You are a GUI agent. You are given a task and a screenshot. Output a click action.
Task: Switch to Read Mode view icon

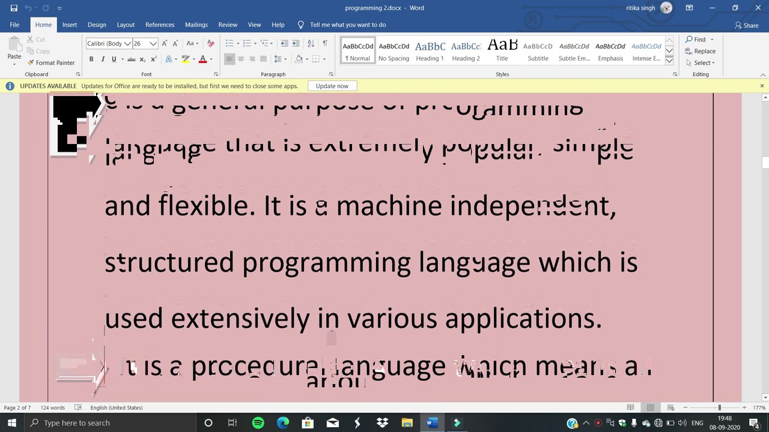point(630,407)
